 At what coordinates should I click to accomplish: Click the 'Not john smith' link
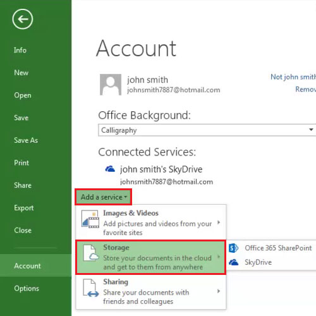293,77
